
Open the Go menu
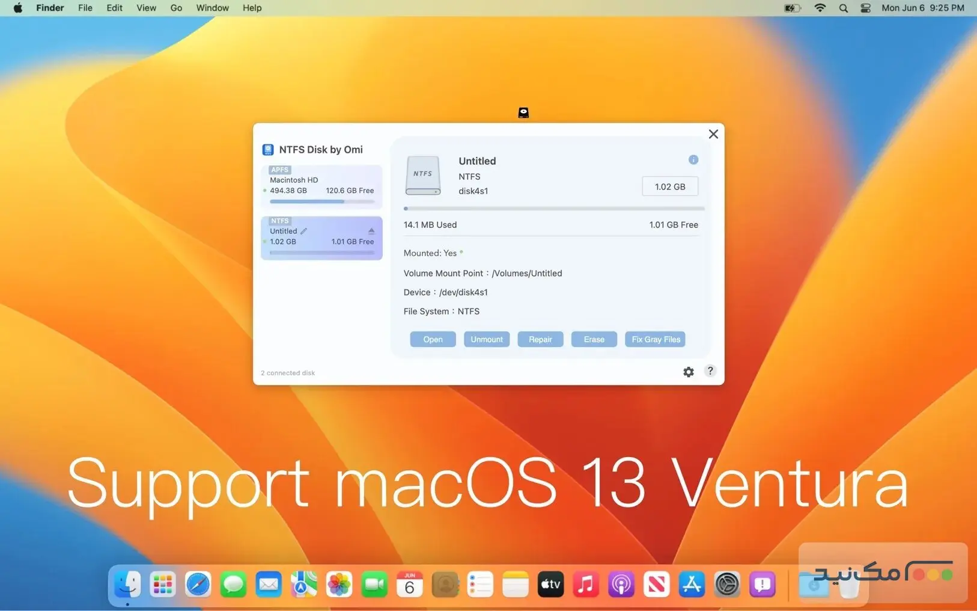pyautogui.click(x=175, y=8)
